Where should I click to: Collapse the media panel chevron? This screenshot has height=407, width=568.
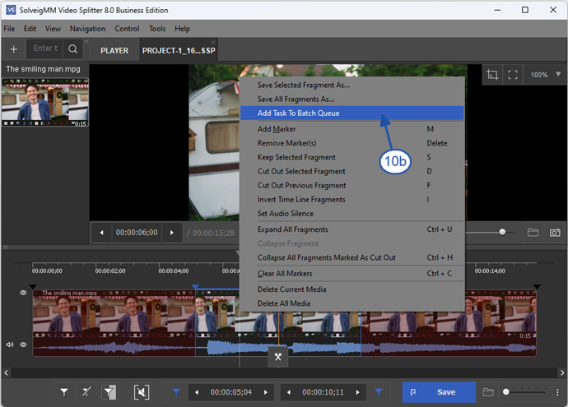pyautogui.click(x=86, y=41)
